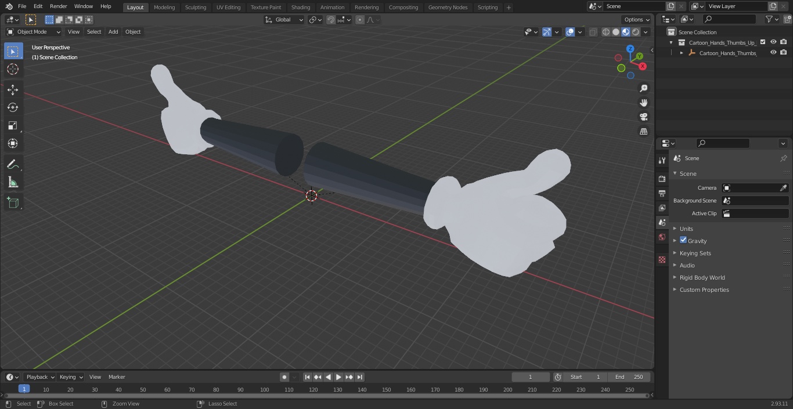Click the Camera eyedropper icon
This screenshot has height=409, width=793.
783,188
